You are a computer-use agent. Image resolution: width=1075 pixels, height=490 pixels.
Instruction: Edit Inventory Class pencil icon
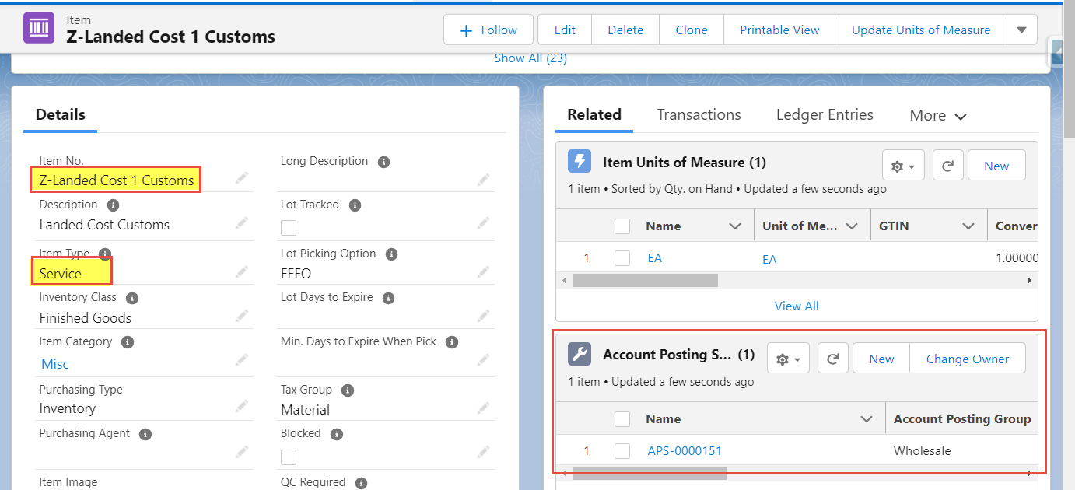point(242,317)
